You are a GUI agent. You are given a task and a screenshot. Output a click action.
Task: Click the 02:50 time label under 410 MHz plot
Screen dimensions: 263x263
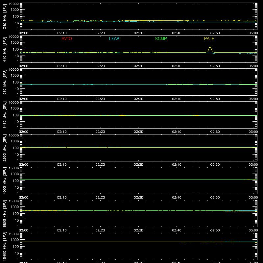coord(215,66)
